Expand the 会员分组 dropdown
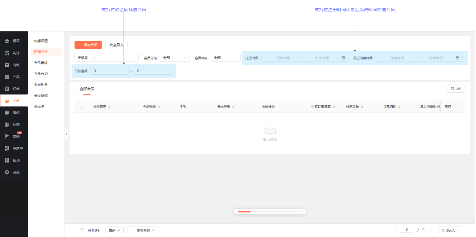Image resolution: width=476 pixels, height=237 pixels. tap(175, 58)
